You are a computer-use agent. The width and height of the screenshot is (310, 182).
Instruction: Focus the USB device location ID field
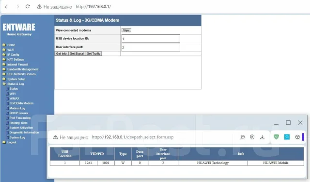click(x=151, y=39)
